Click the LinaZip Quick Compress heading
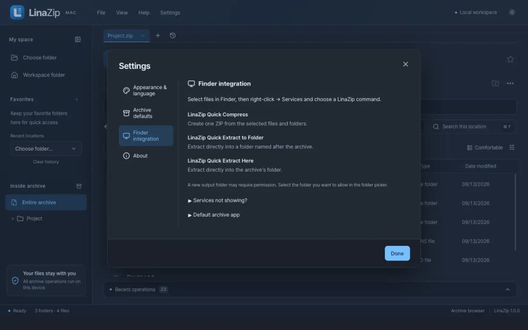Image resolution: width=528 pixels, height=330 pixels. pyautogui.click(x=218, y=114)
